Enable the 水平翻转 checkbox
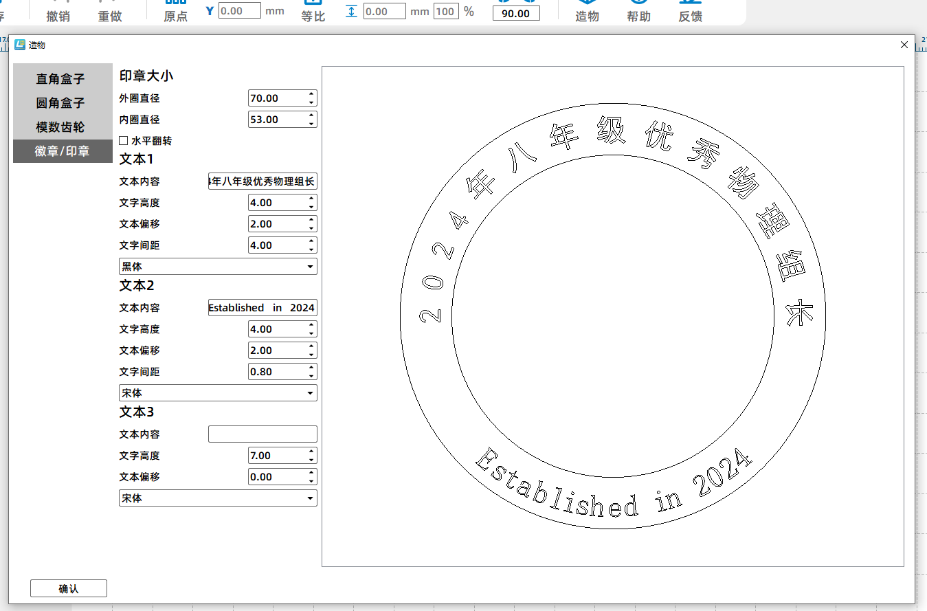Viewport: 927px width, 611px height. (124, 141)
